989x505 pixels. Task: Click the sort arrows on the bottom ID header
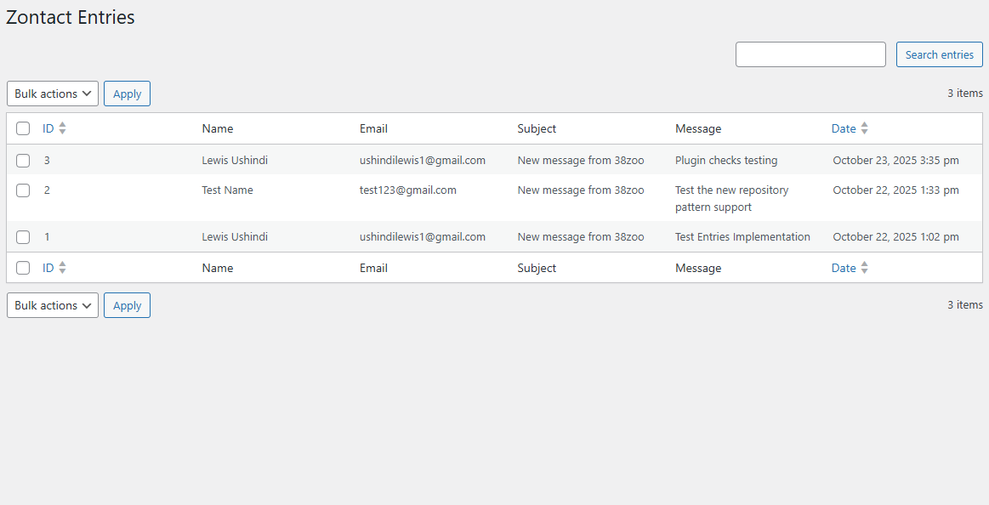[63, 267]
